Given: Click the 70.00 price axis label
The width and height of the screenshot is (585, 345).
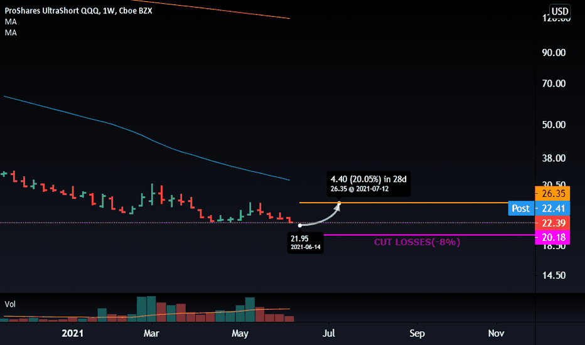Looking at the screenshot, I should (554, 83).
